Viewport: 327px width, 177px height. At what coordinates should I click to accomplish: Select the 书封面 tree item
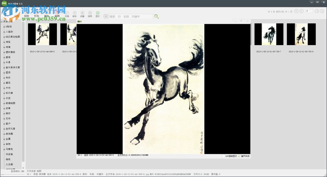(x=9, y=154)
